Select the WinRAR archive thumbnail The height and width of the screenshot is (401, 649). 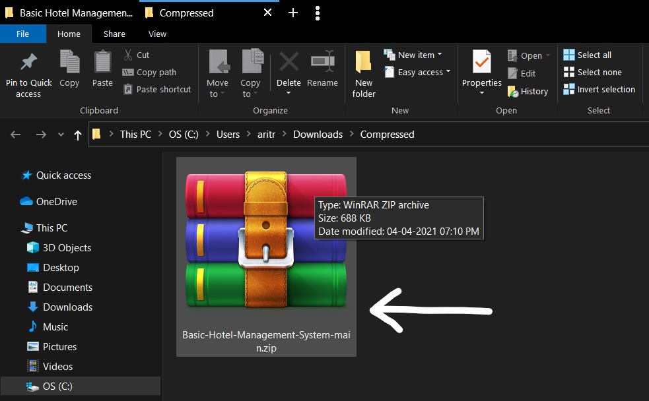[x=265, y=240]
